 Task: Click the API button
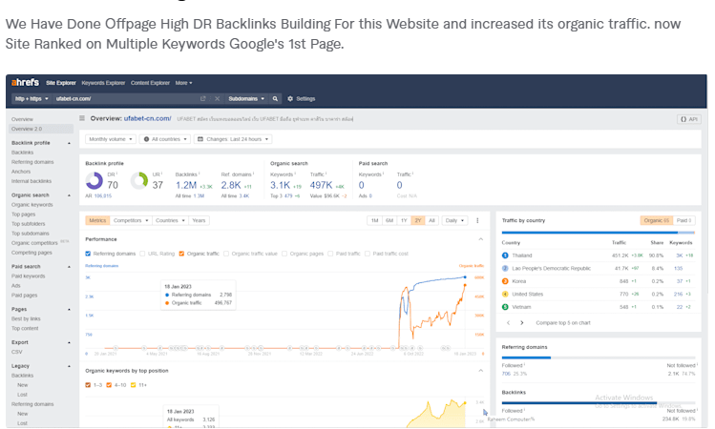pyautogui.click(x=688, y=119)
